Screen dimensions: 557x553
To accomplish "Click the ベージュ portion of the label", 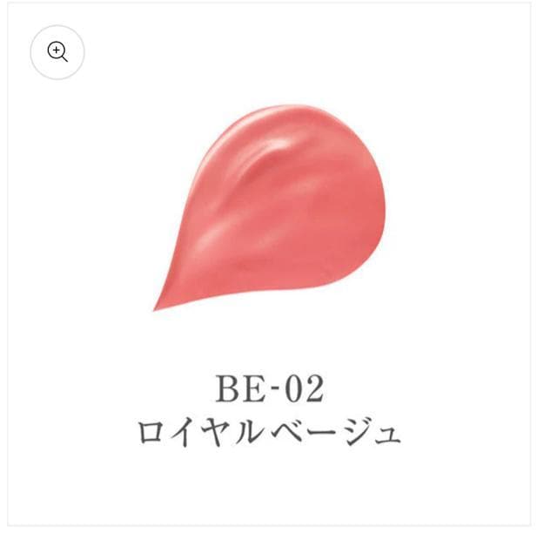I will (336, 432).
